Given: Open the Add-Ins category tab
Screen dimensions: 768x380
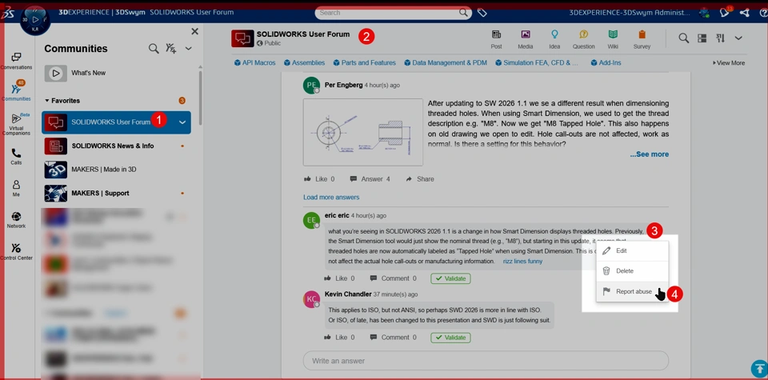Looking at the screenshot, I should pos(606,62).
